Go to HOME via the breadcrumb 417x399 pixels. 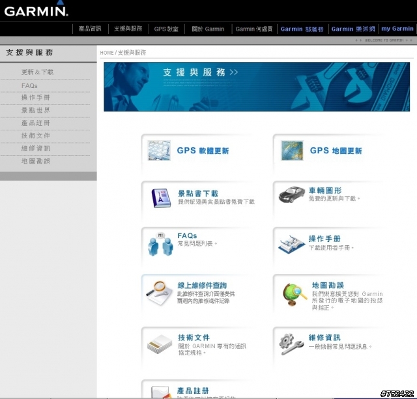click(x=107, y=53)
